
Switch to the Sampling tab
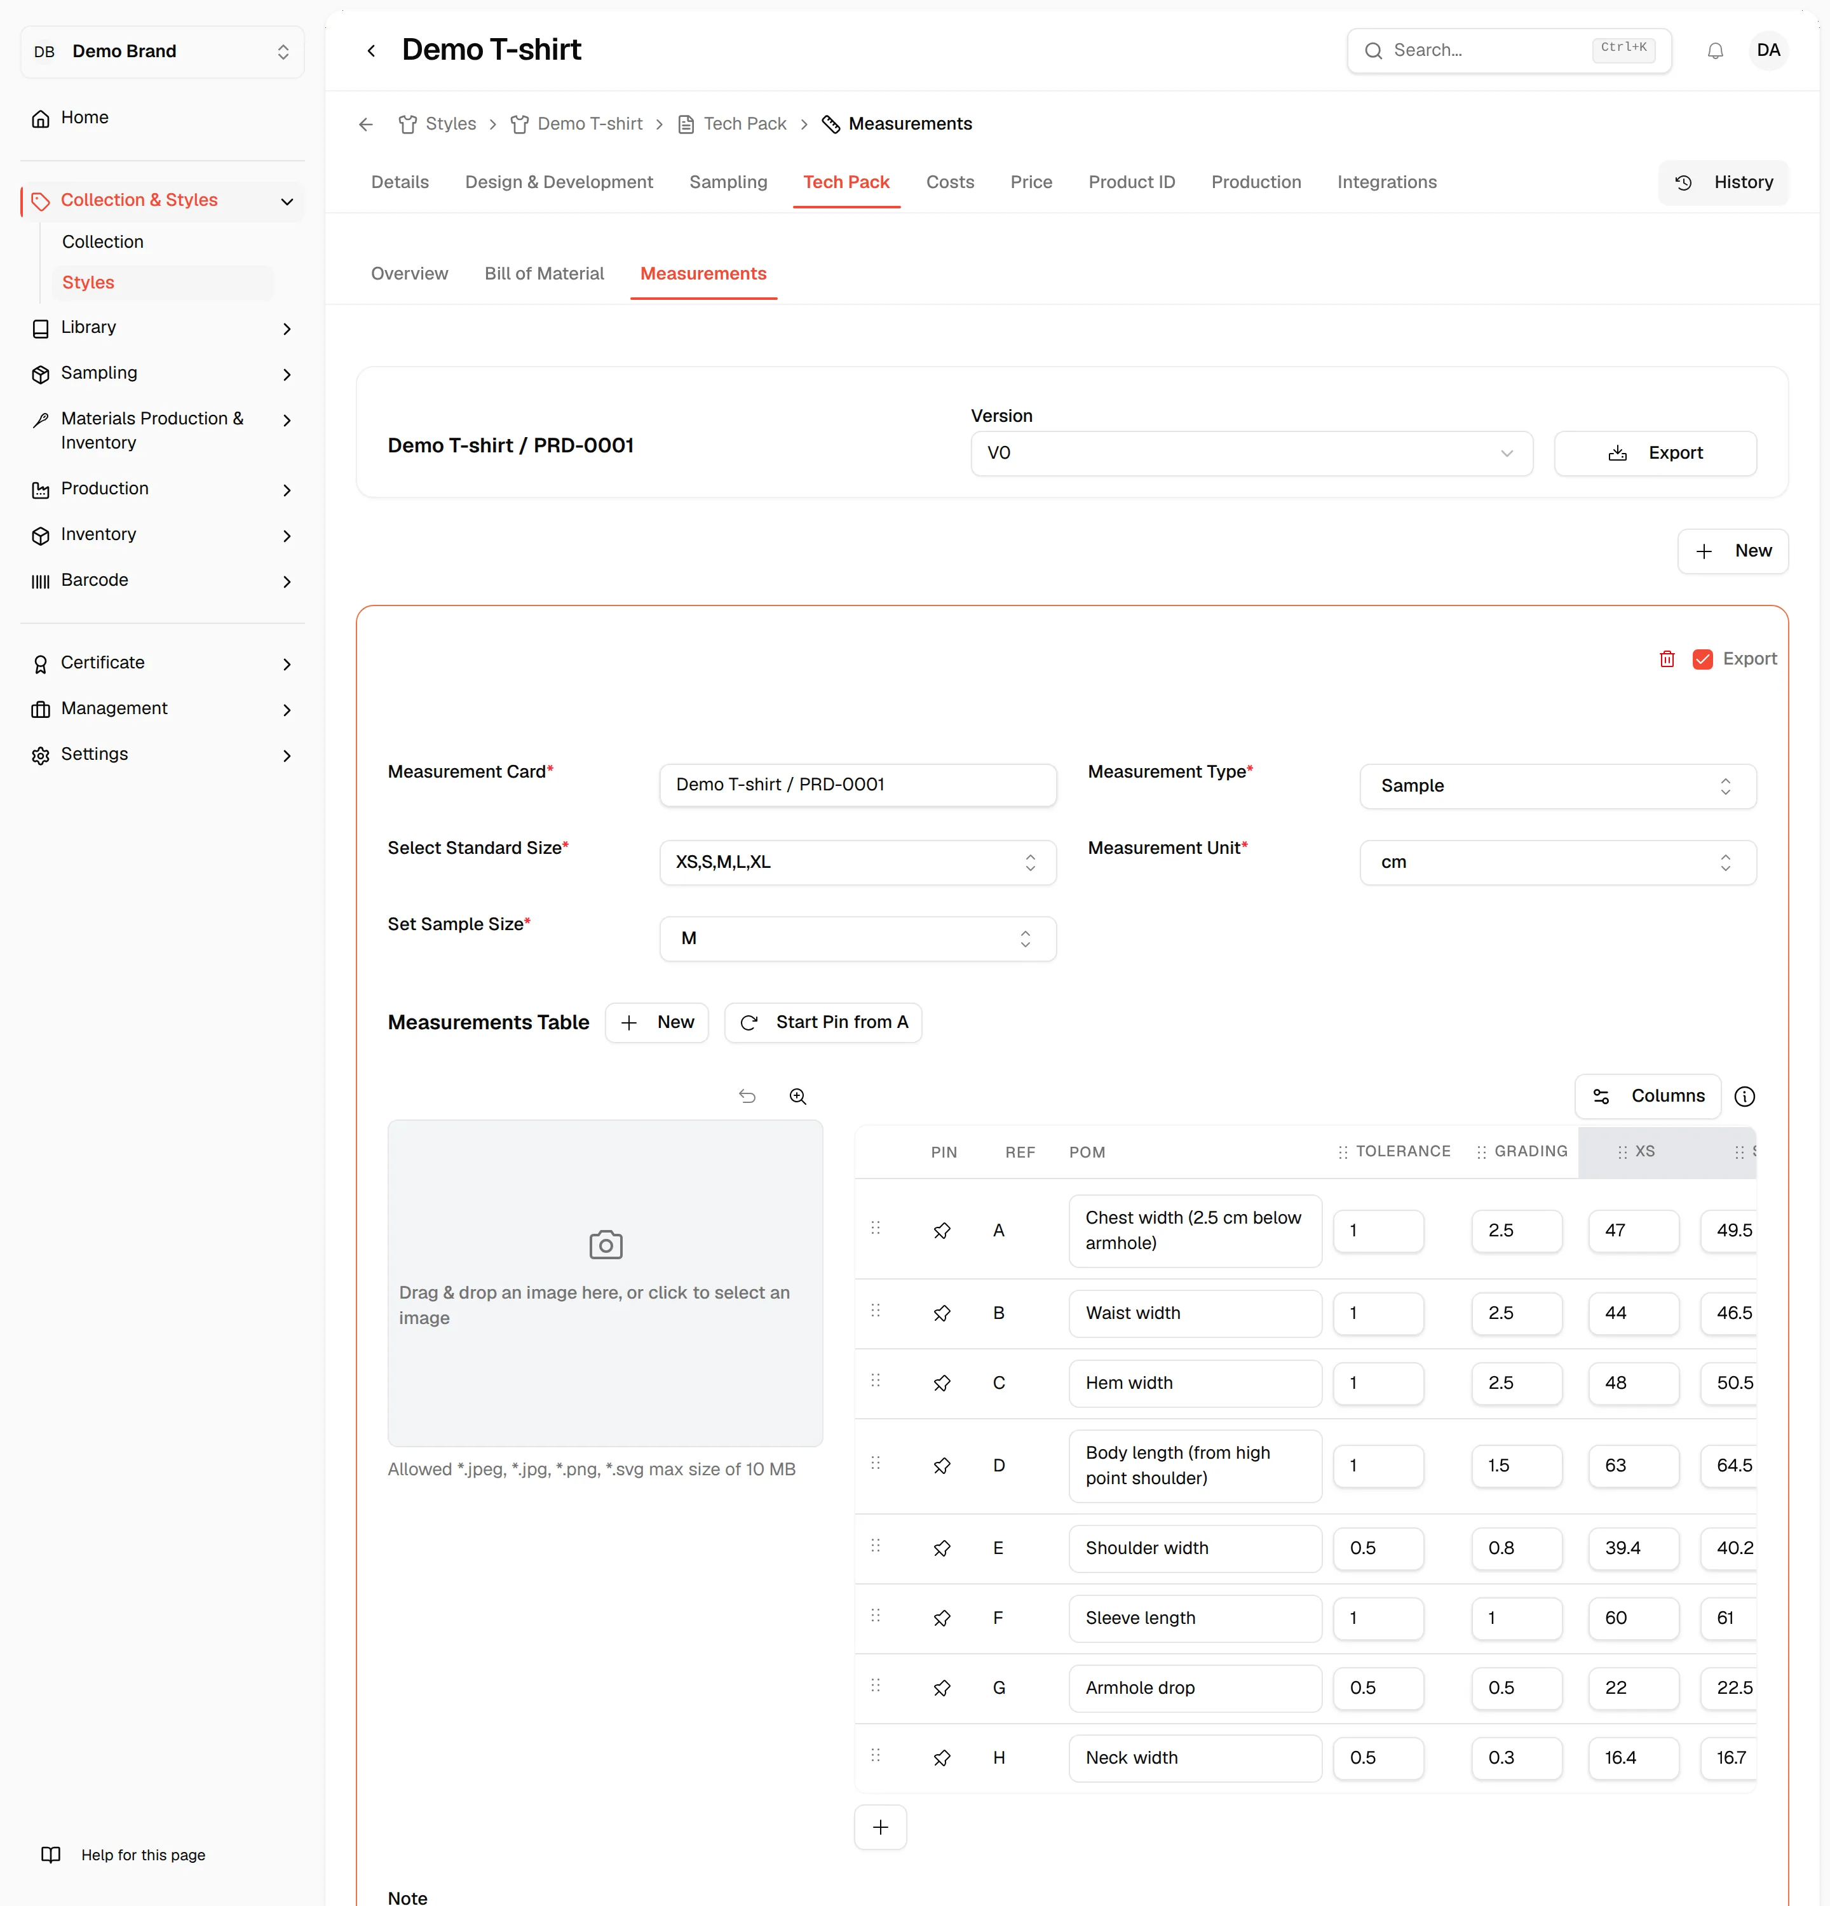coord(728,182)
